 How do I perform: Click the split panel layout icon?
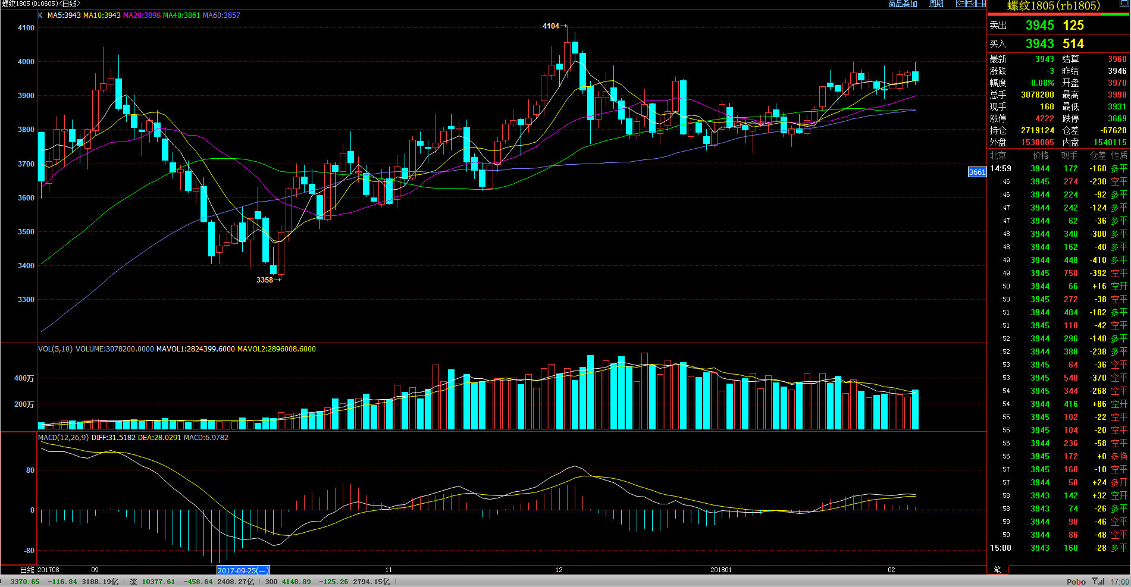click(x=980, y=4)
